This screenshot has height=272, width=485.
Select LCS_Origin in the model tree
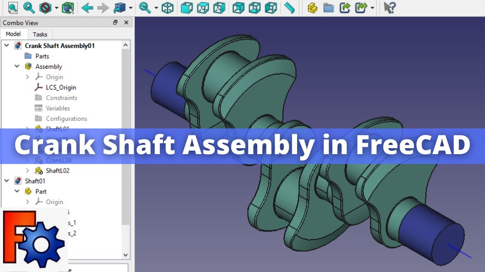pyautogui.click(x=61, y=87)
